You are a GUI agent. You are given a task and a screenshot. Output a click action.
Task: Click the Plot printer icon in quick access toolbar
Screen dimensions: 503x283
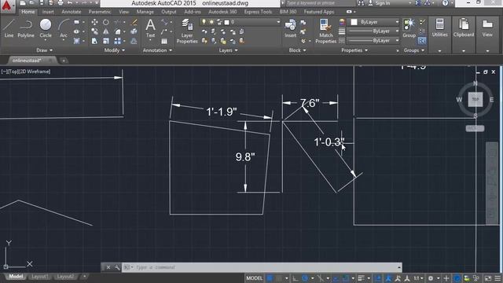click(x=61, y=3)
